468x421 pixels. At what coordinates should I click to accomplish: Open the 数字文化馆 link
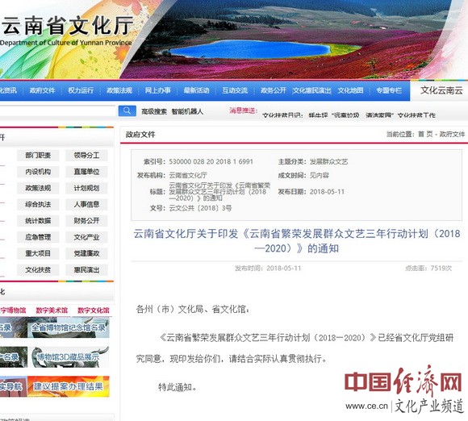pyautogui.click(x=94, y=311)
